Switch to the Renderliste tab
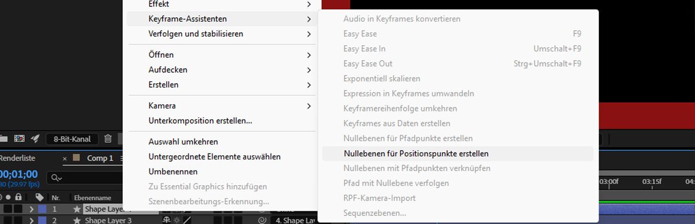695x224 pixels. (17, 158)
